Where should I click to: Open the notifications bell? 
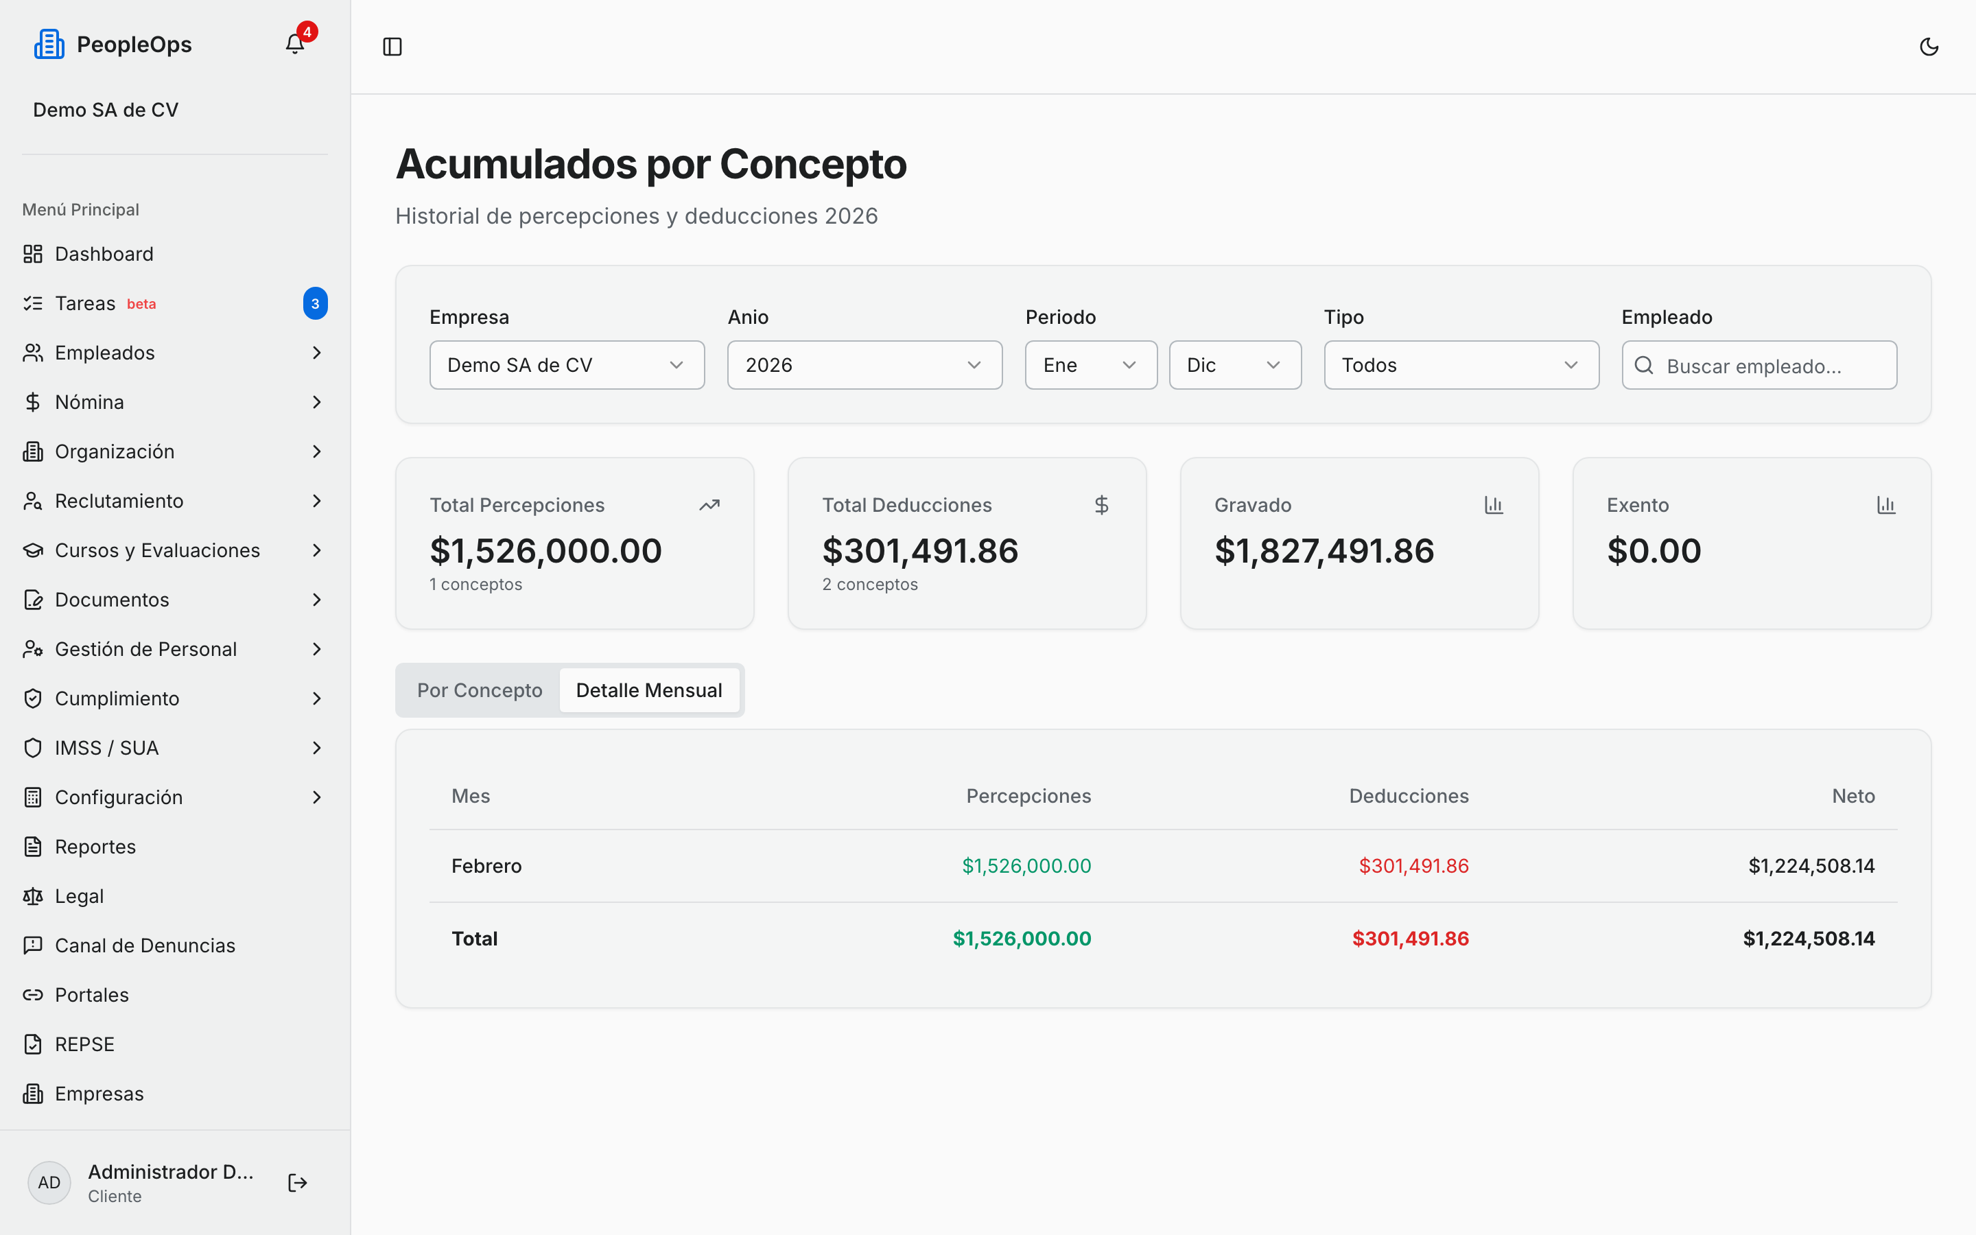pyautogui.click(x=295, y=44)
